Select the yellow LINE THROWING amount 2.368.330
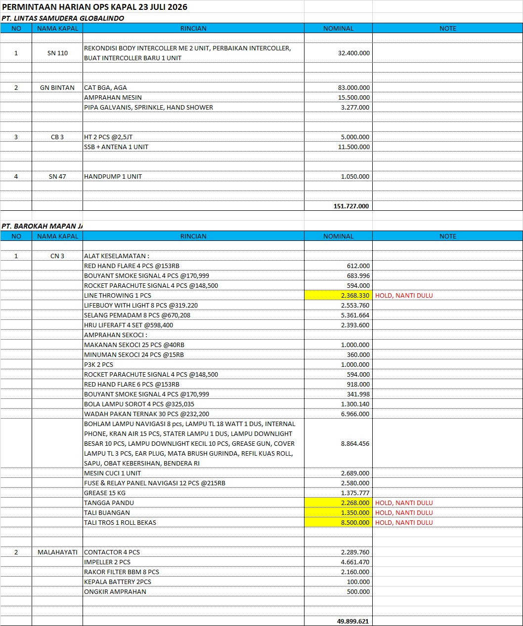This screenshot has width=523, height=626. coord(338,295)
